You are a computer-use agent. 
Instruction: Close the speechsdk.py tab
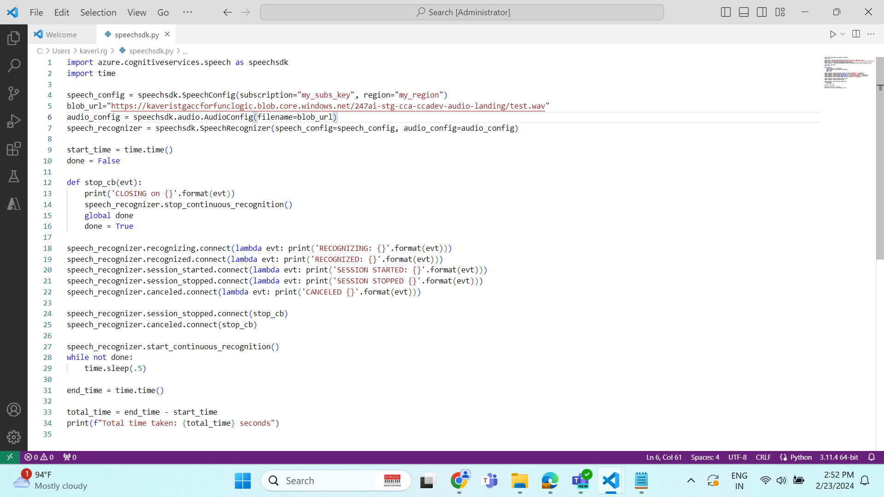[167, 34]
